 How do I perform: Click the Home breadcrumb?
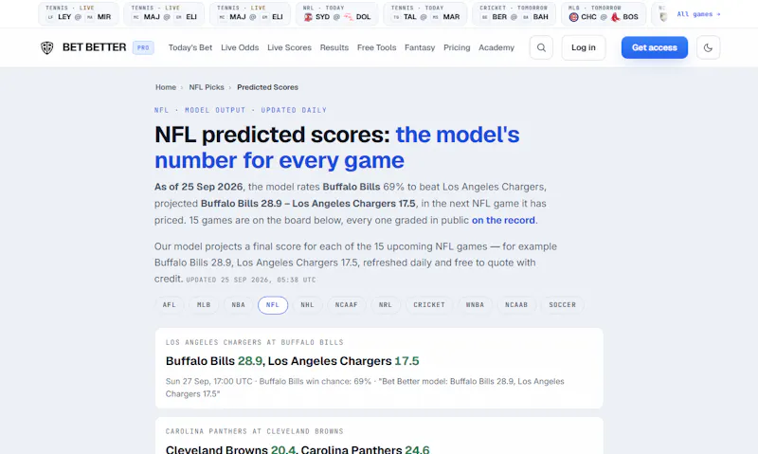point(165,87)
